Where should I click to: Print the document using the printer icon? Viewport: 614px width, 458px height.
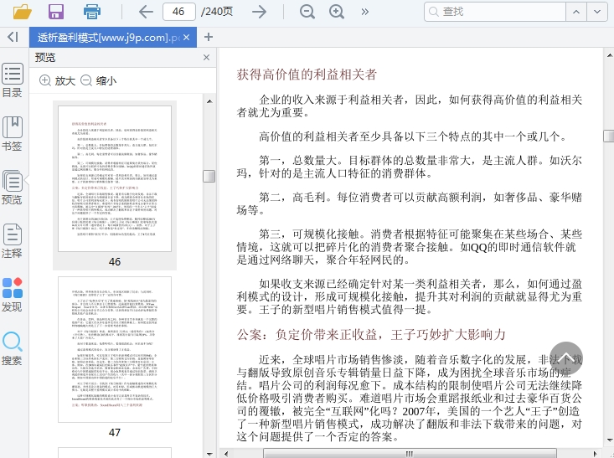(92, 12)
